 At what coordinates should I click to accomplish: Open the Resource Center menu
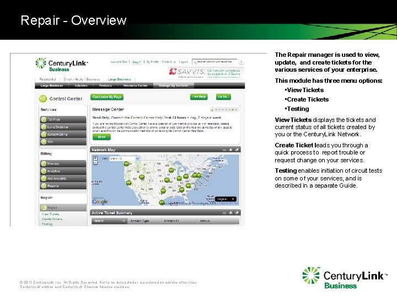click(x=135, y=86)
